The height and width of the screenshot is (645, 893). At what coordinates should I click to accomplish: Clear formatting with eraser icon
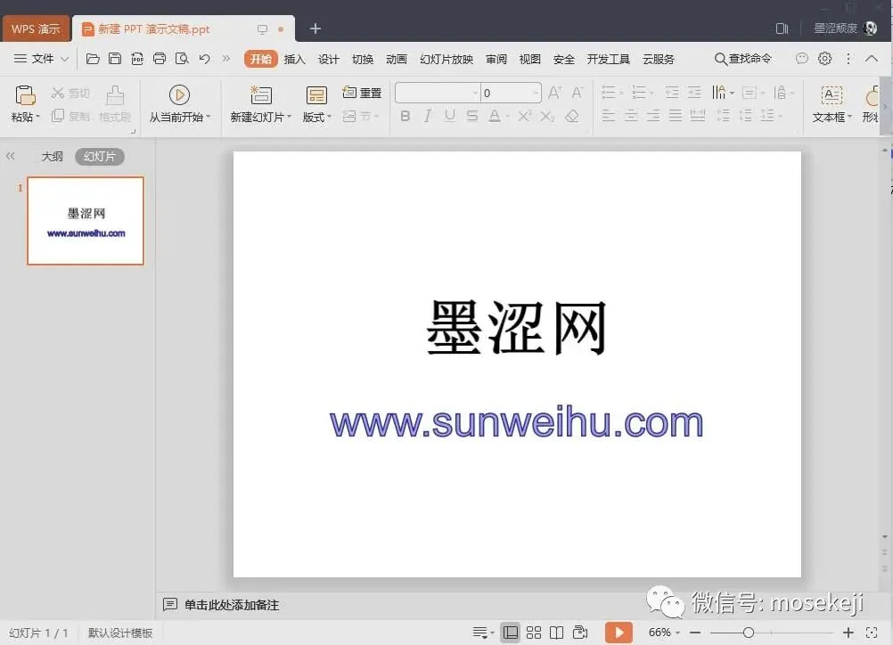pyautogui.click(x=572, y=116)
